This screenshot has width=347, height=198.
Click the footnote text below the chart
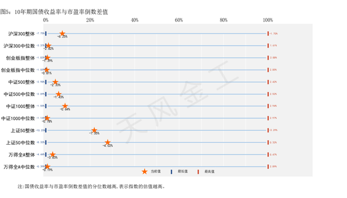(x=91, y=187)
